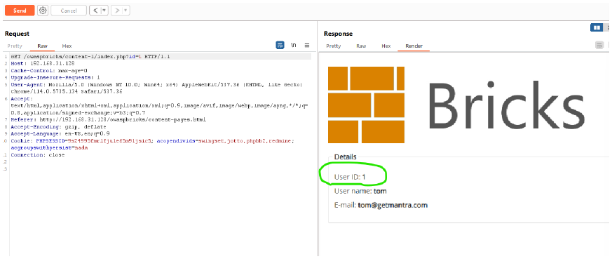Send the request with the Send button
612x259 pixels.
click(x=20, y=11)
